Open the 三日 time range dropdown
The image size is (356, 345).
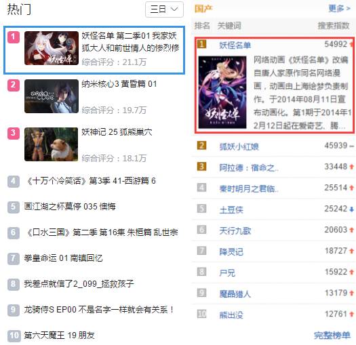pyautogui.click(x=164, y=9)
